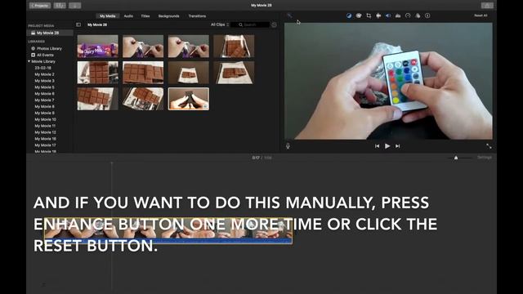Open the timeline Settings menu
The image size is (523, 294).
(x=485, y=158)
